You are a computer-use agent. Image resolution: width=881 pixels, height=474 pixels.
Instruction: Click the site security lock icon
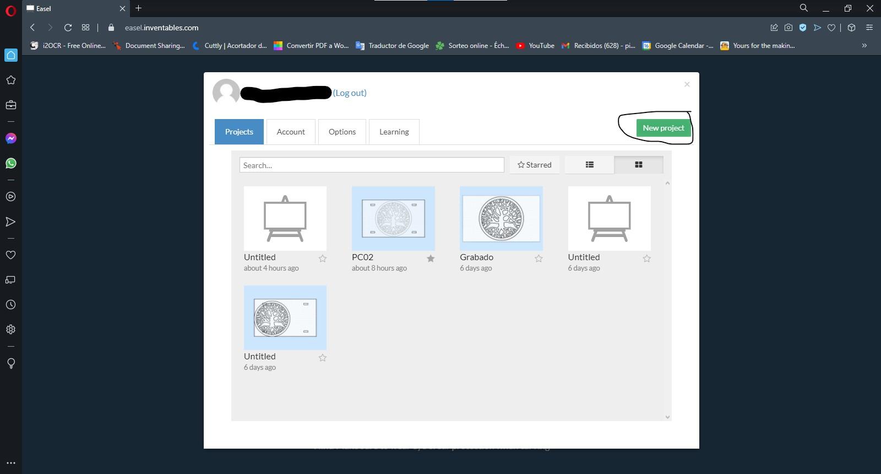click(111, 28)
